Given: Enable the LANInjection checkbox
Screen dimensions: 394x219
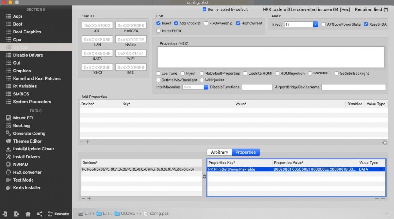Looking at the screenshot, I should [202, 80].
